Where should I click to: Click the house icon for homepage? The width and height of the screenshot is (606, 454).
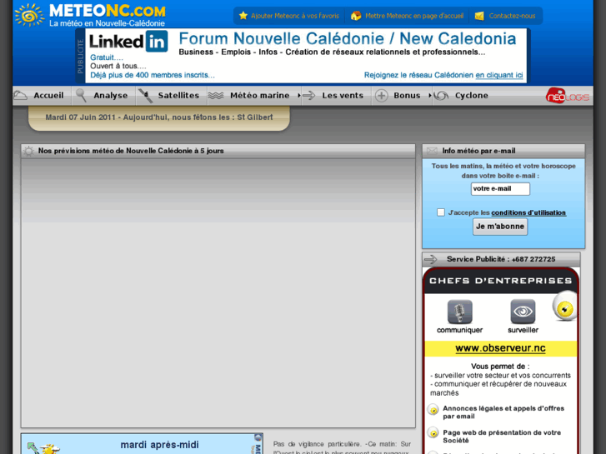(356, 16)
